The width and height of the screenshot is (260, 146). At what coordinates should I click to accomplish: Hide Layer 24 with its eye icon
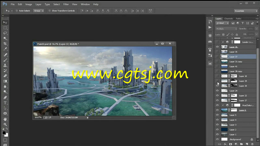coord(217,91)
